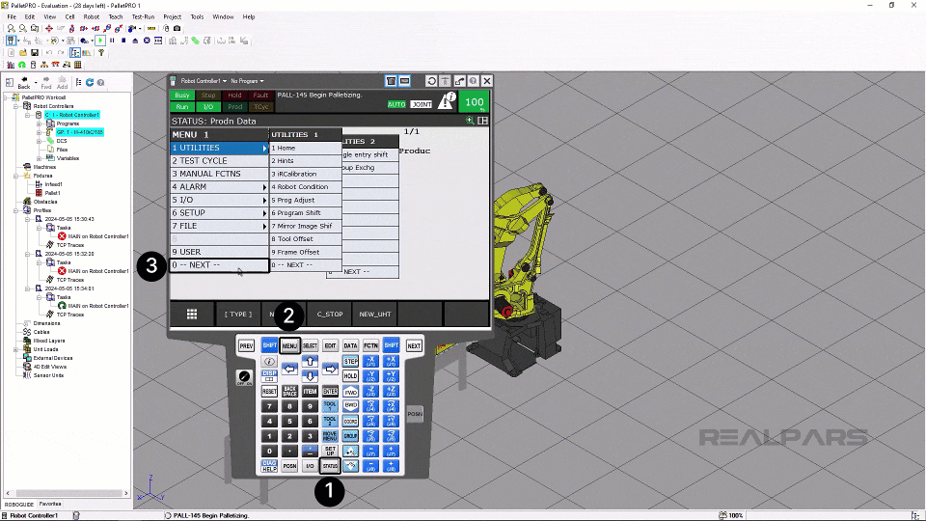Click the 100% speed override indicator

[475, 101]
